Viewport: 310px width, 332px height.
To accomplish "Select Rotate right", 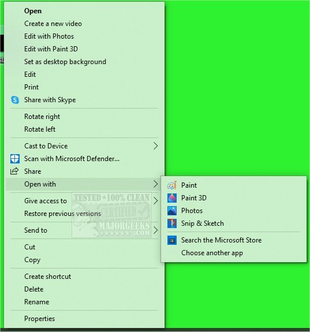I will (42, 117).
